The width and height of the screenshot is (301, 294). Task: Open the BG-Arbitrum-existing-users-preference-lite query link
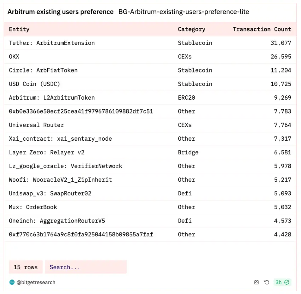point(184,12)
